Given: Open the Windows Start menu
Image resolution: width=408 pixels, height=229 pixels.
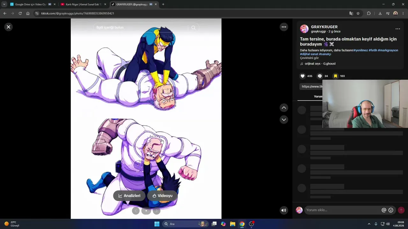Looking at the screenshot, I should coord(157,224).
